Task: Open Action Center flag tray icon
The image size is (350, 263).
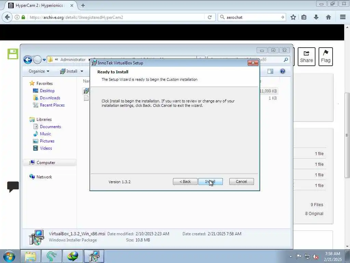Action: 299,256
